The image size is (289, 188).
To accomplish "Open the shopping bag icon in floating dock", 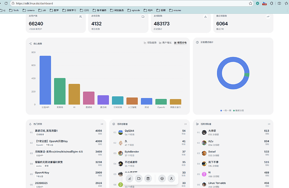I will pyautogui.click(x=148, y=178).
